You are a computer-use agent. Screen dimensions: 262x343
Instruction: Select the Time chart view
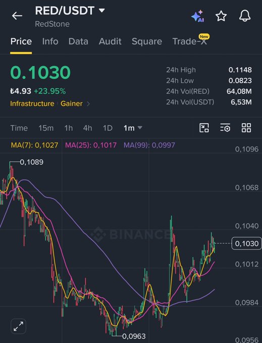[x=19, y=128]
